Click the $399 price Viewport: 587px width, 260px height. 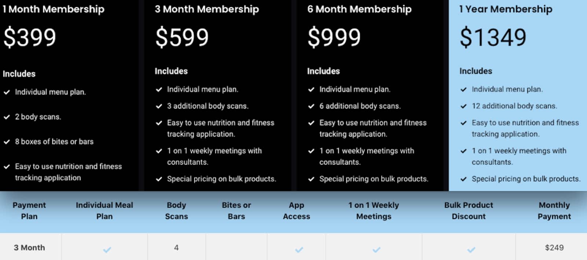click(x=30, y=37)
